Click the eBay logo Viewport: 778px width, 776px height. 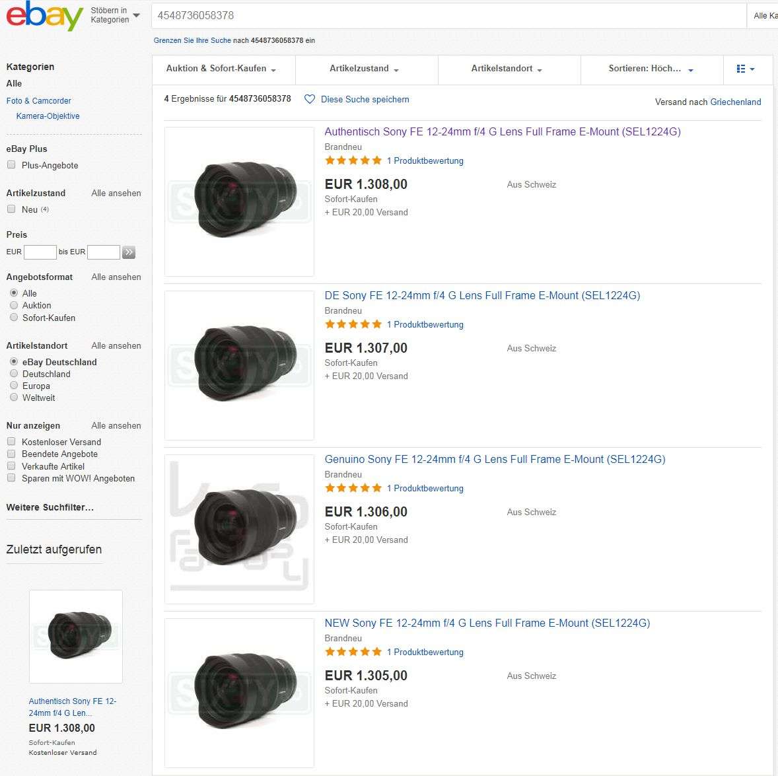tap(44, 16)
